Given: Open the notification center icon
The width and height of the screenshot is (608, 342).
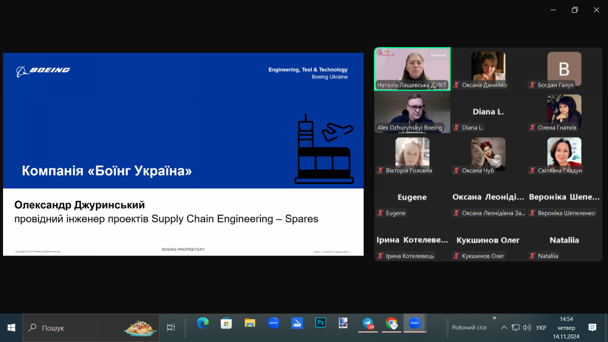Looking at the screenshot, I should [x=592, y=328].
